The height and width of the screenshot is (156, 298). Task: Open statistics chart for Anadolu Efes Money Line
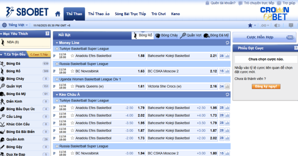[x=227, y=56]
